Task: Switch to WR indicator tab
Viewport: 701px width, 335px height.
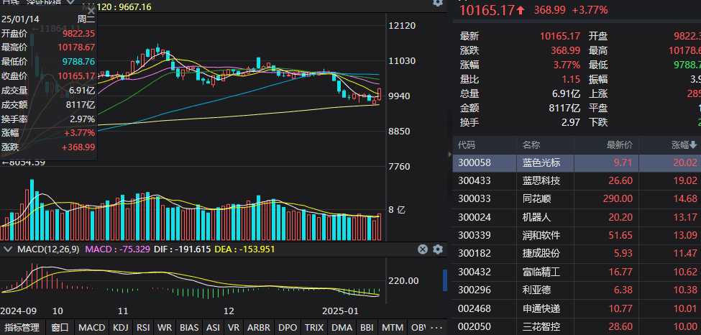Action: click(x=165, y=327)
